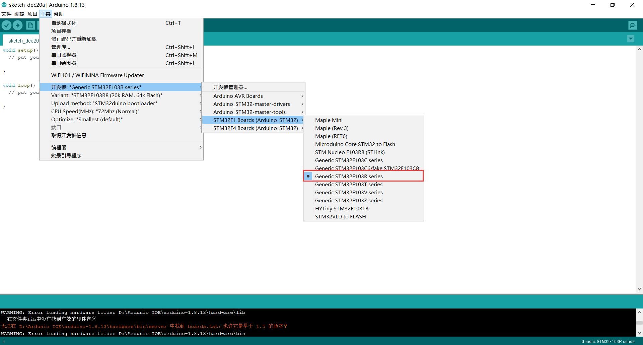
Task: Open 管理库... entry
Action: (121, 47)
